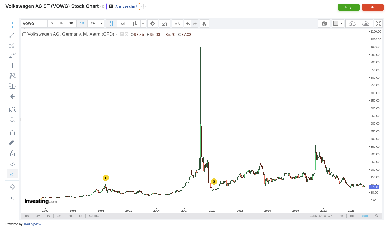Set time range to 7d
This screenshot has height=230, width=387.
tap(70, 216)
